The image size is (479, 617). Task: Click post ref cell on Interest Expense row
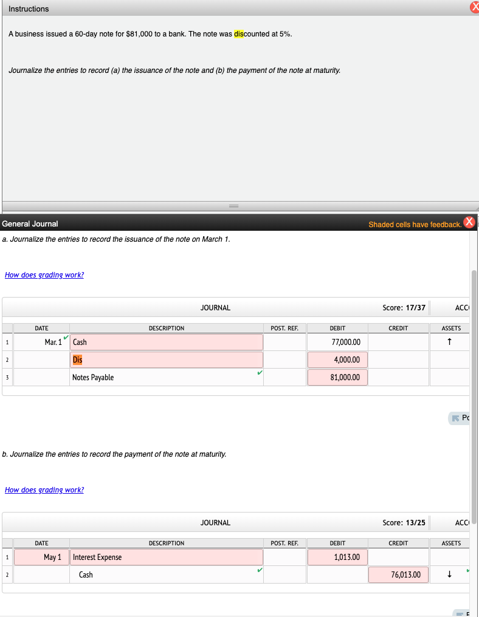pos(285,557)
